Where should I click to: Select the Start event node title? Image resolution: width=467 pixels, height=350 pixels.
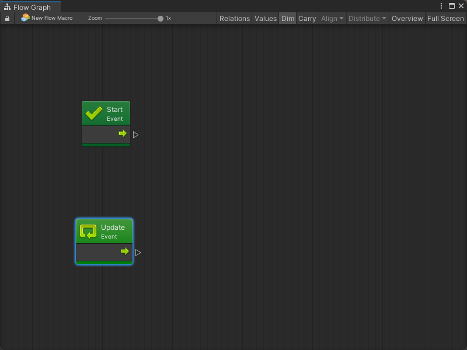[x=114, y=110]
